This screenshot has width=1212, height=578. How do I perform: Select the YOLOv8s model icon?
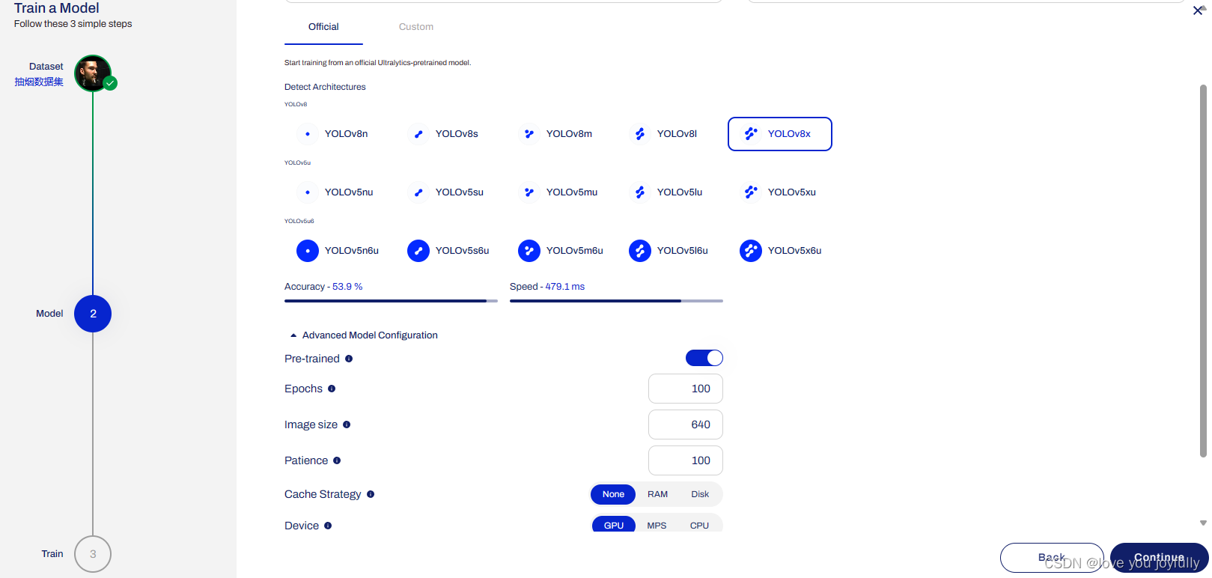click(418, 134)
